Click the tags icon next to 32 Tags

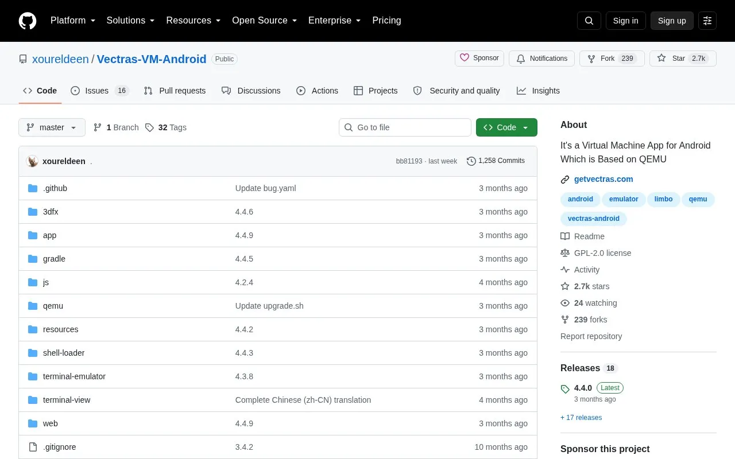pyautogui.click(x=149, y=127)
